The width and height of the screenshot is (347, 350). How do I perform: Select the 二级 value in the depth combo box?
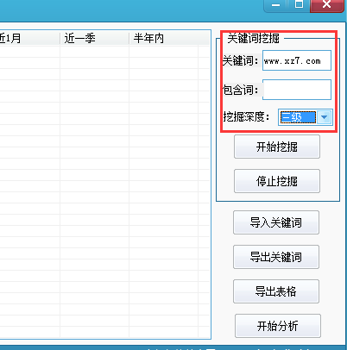(x=298, y=117)
